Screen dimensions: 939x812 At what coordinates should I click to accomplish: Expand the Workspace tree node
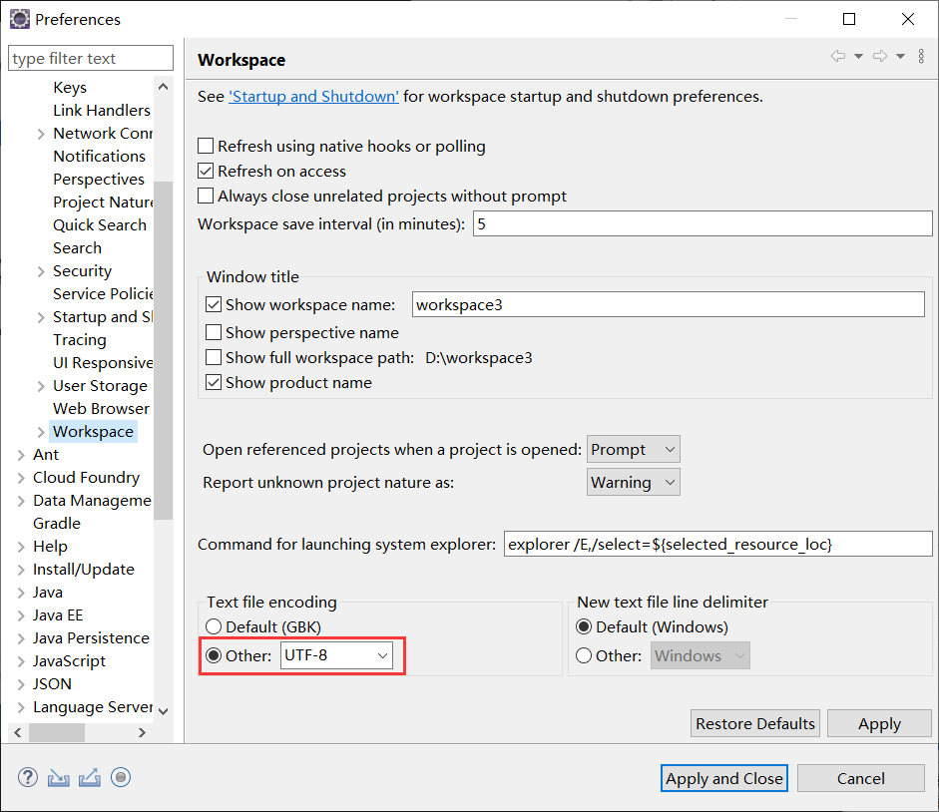point(41,432)
